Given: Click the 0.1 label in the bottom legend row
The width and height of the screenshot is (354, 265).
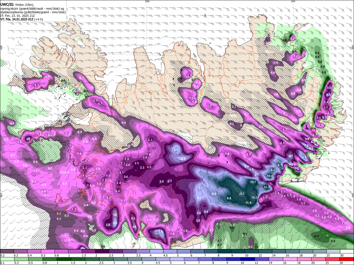Looking at the screenshot, I should click(2, 263).
